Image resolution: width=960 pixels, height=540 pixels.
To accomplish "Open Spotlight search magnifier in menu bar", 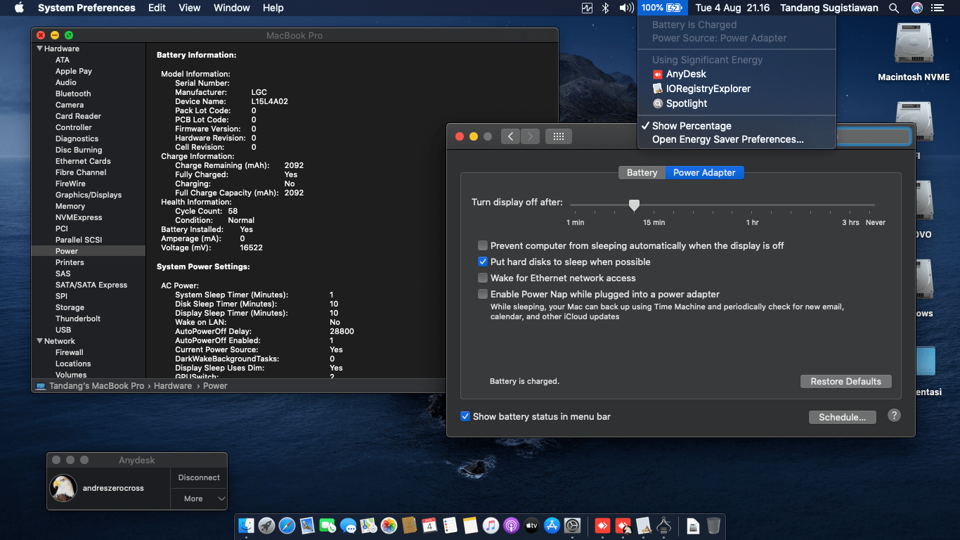I will click(x=894, y=8).
